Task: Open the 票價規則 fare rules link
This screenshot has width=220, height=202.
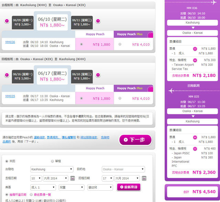Action: [x=54, y=137]
